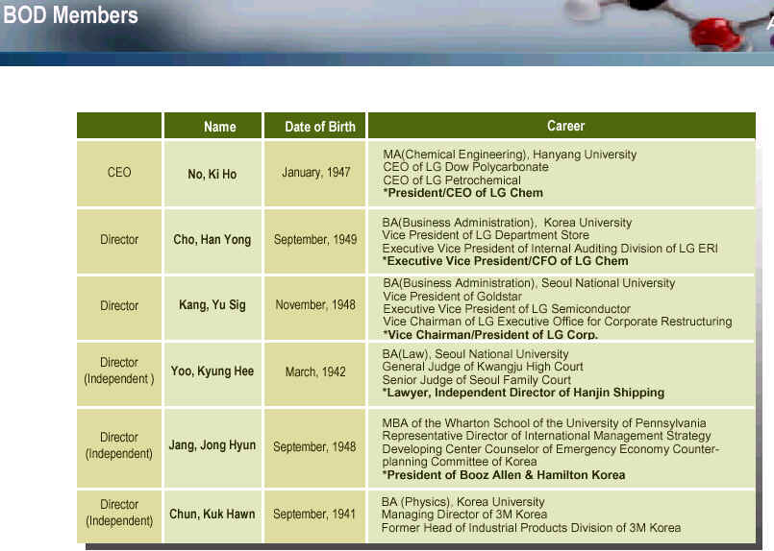Click '*Executive Vice President/CFO of LG Chem'
The image size is (774, 551).
[x=506, y=261]
